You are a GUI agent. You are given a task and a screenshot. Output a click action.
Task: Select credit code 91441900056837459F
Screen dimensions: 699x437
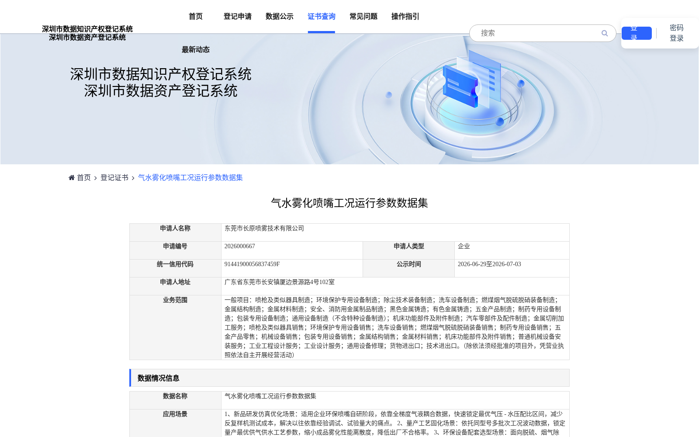[x=252, y=264]
